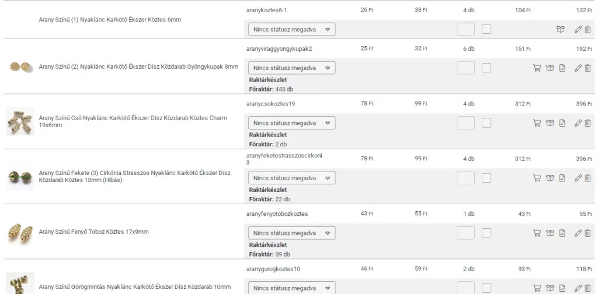The image size is (598, 294).
Task: Open status dropdown for aranygorogkoztes10
Action: [x=292, y=288]
